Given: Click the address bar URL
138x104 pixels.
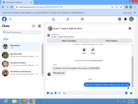Looking at the screenshot, I should tap(41, 7).
